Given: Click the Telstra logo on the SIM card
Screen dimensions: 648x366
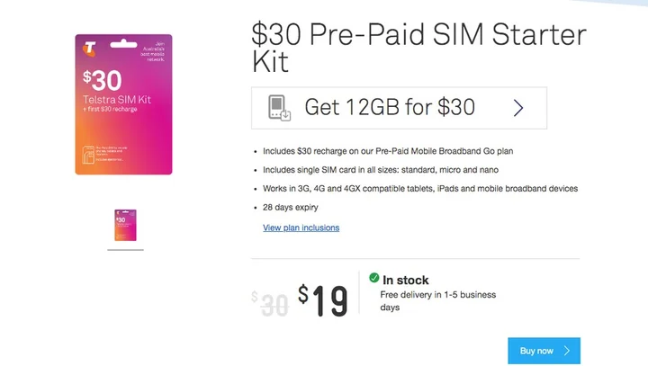Looking at the screenshot, I should click(89, 47).
